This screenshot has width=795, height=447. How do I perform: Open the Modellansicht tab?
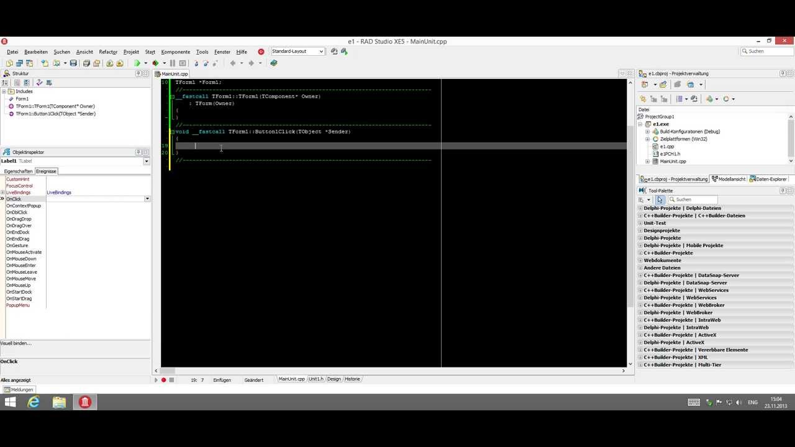click(729, 179)
